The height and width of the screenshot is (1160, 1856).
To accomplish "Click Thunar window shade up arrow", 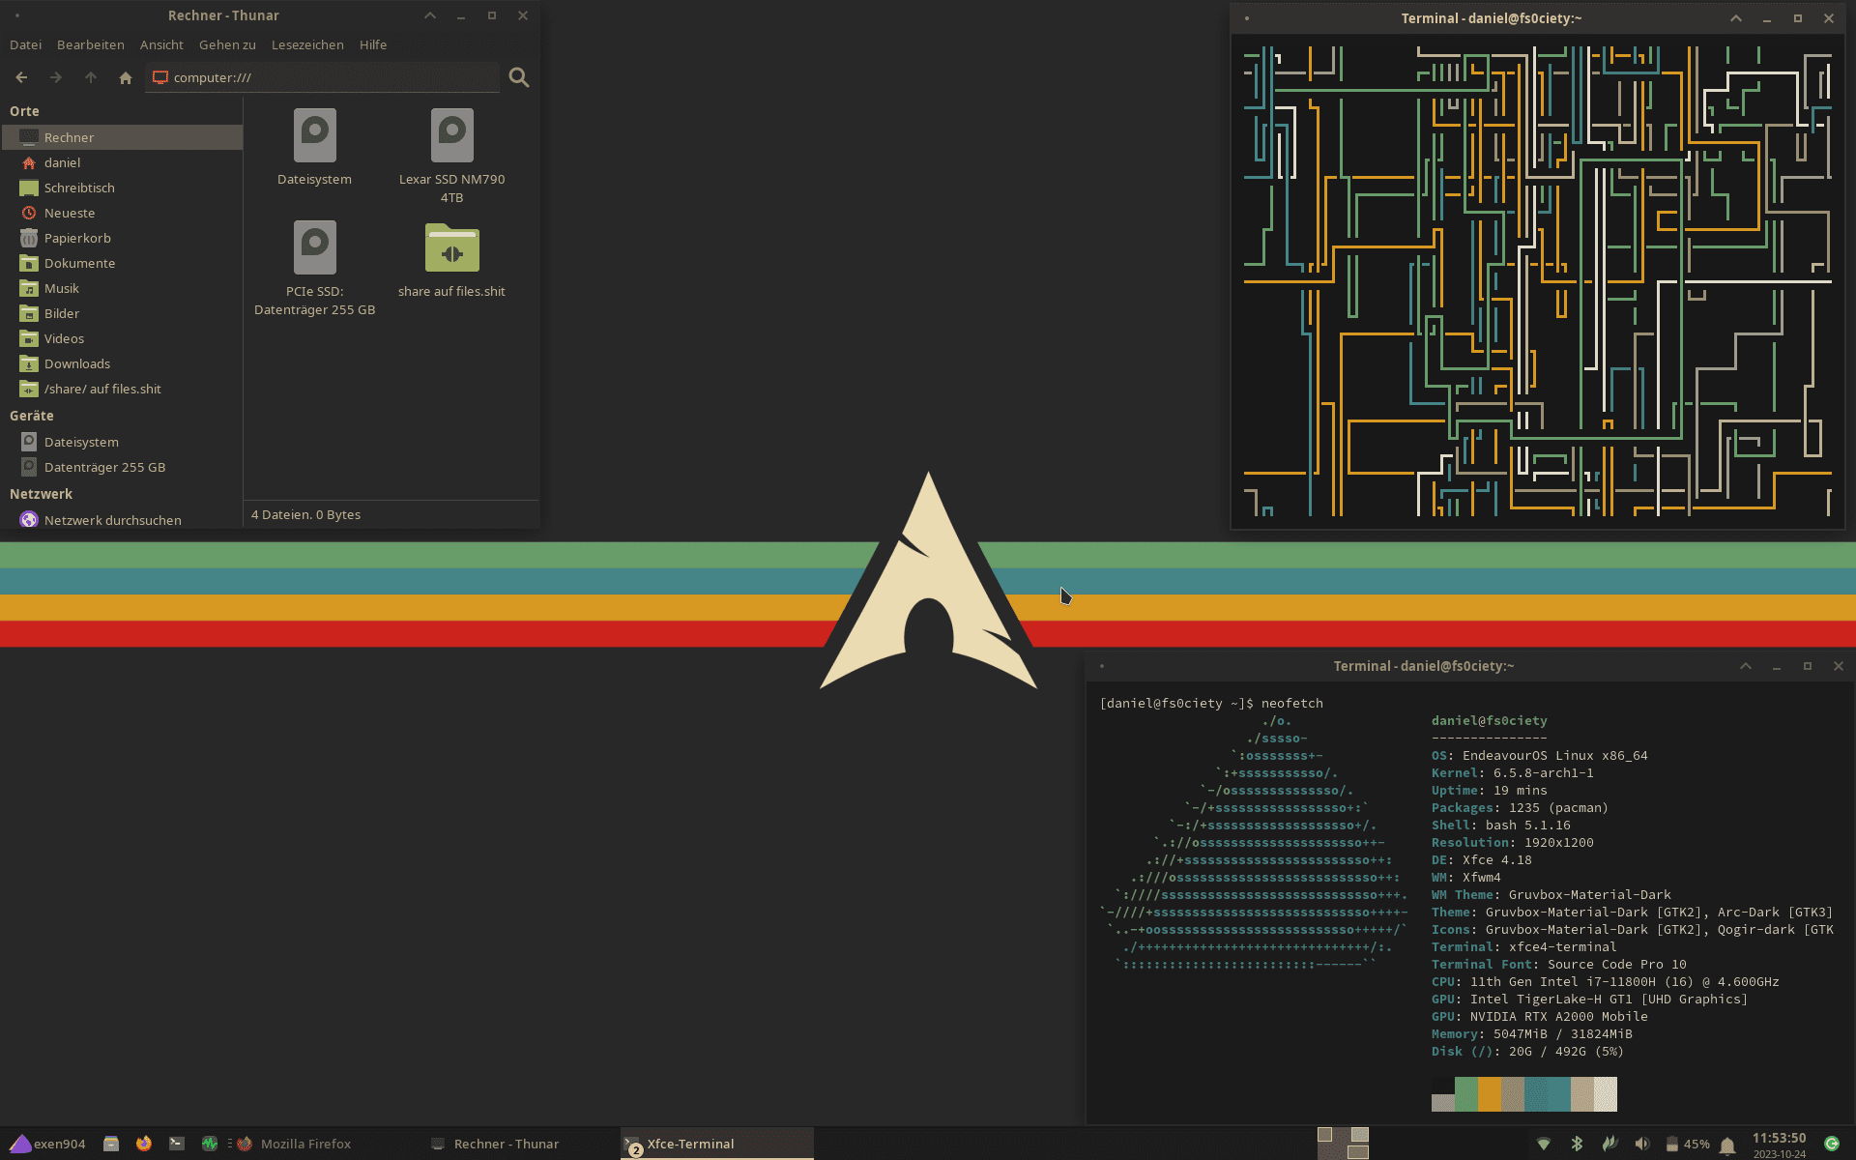I will coord(430,15).
